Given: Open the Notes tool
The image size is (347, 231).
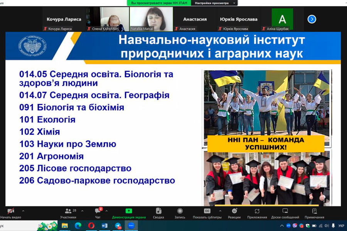Looking at the screenshot, I should pyautogui.click(x=314, y=211).
